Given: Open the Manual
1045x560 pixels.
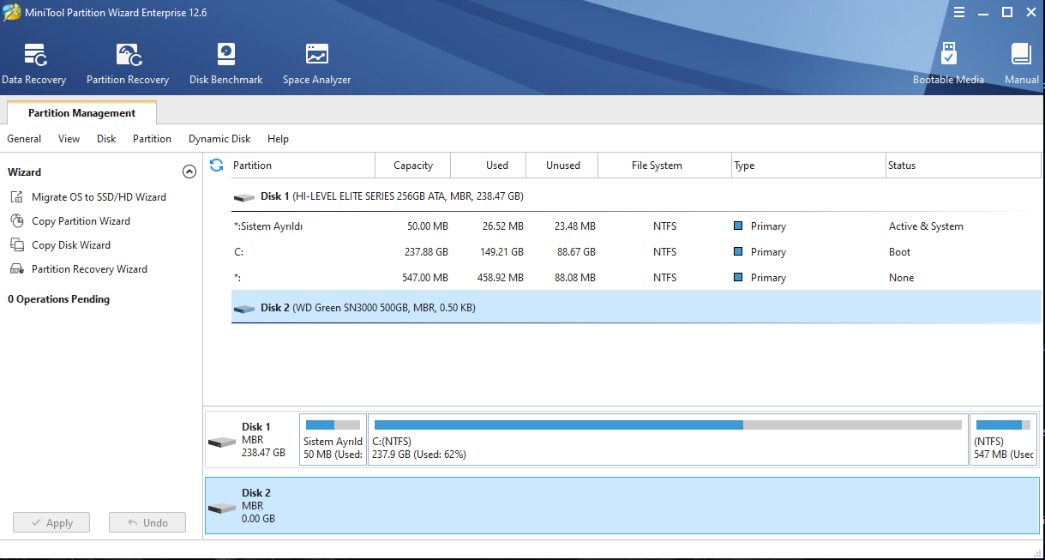Looking at the screenshot, I should click(x=1021, y=64).
